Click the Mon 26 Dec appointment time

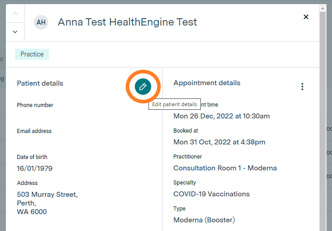click(x=221, y=116)
